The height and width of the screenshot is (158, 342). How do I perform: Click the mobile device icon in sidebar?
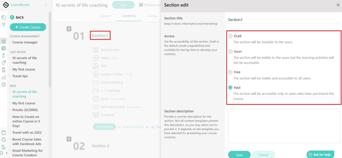tap(4, 70)
